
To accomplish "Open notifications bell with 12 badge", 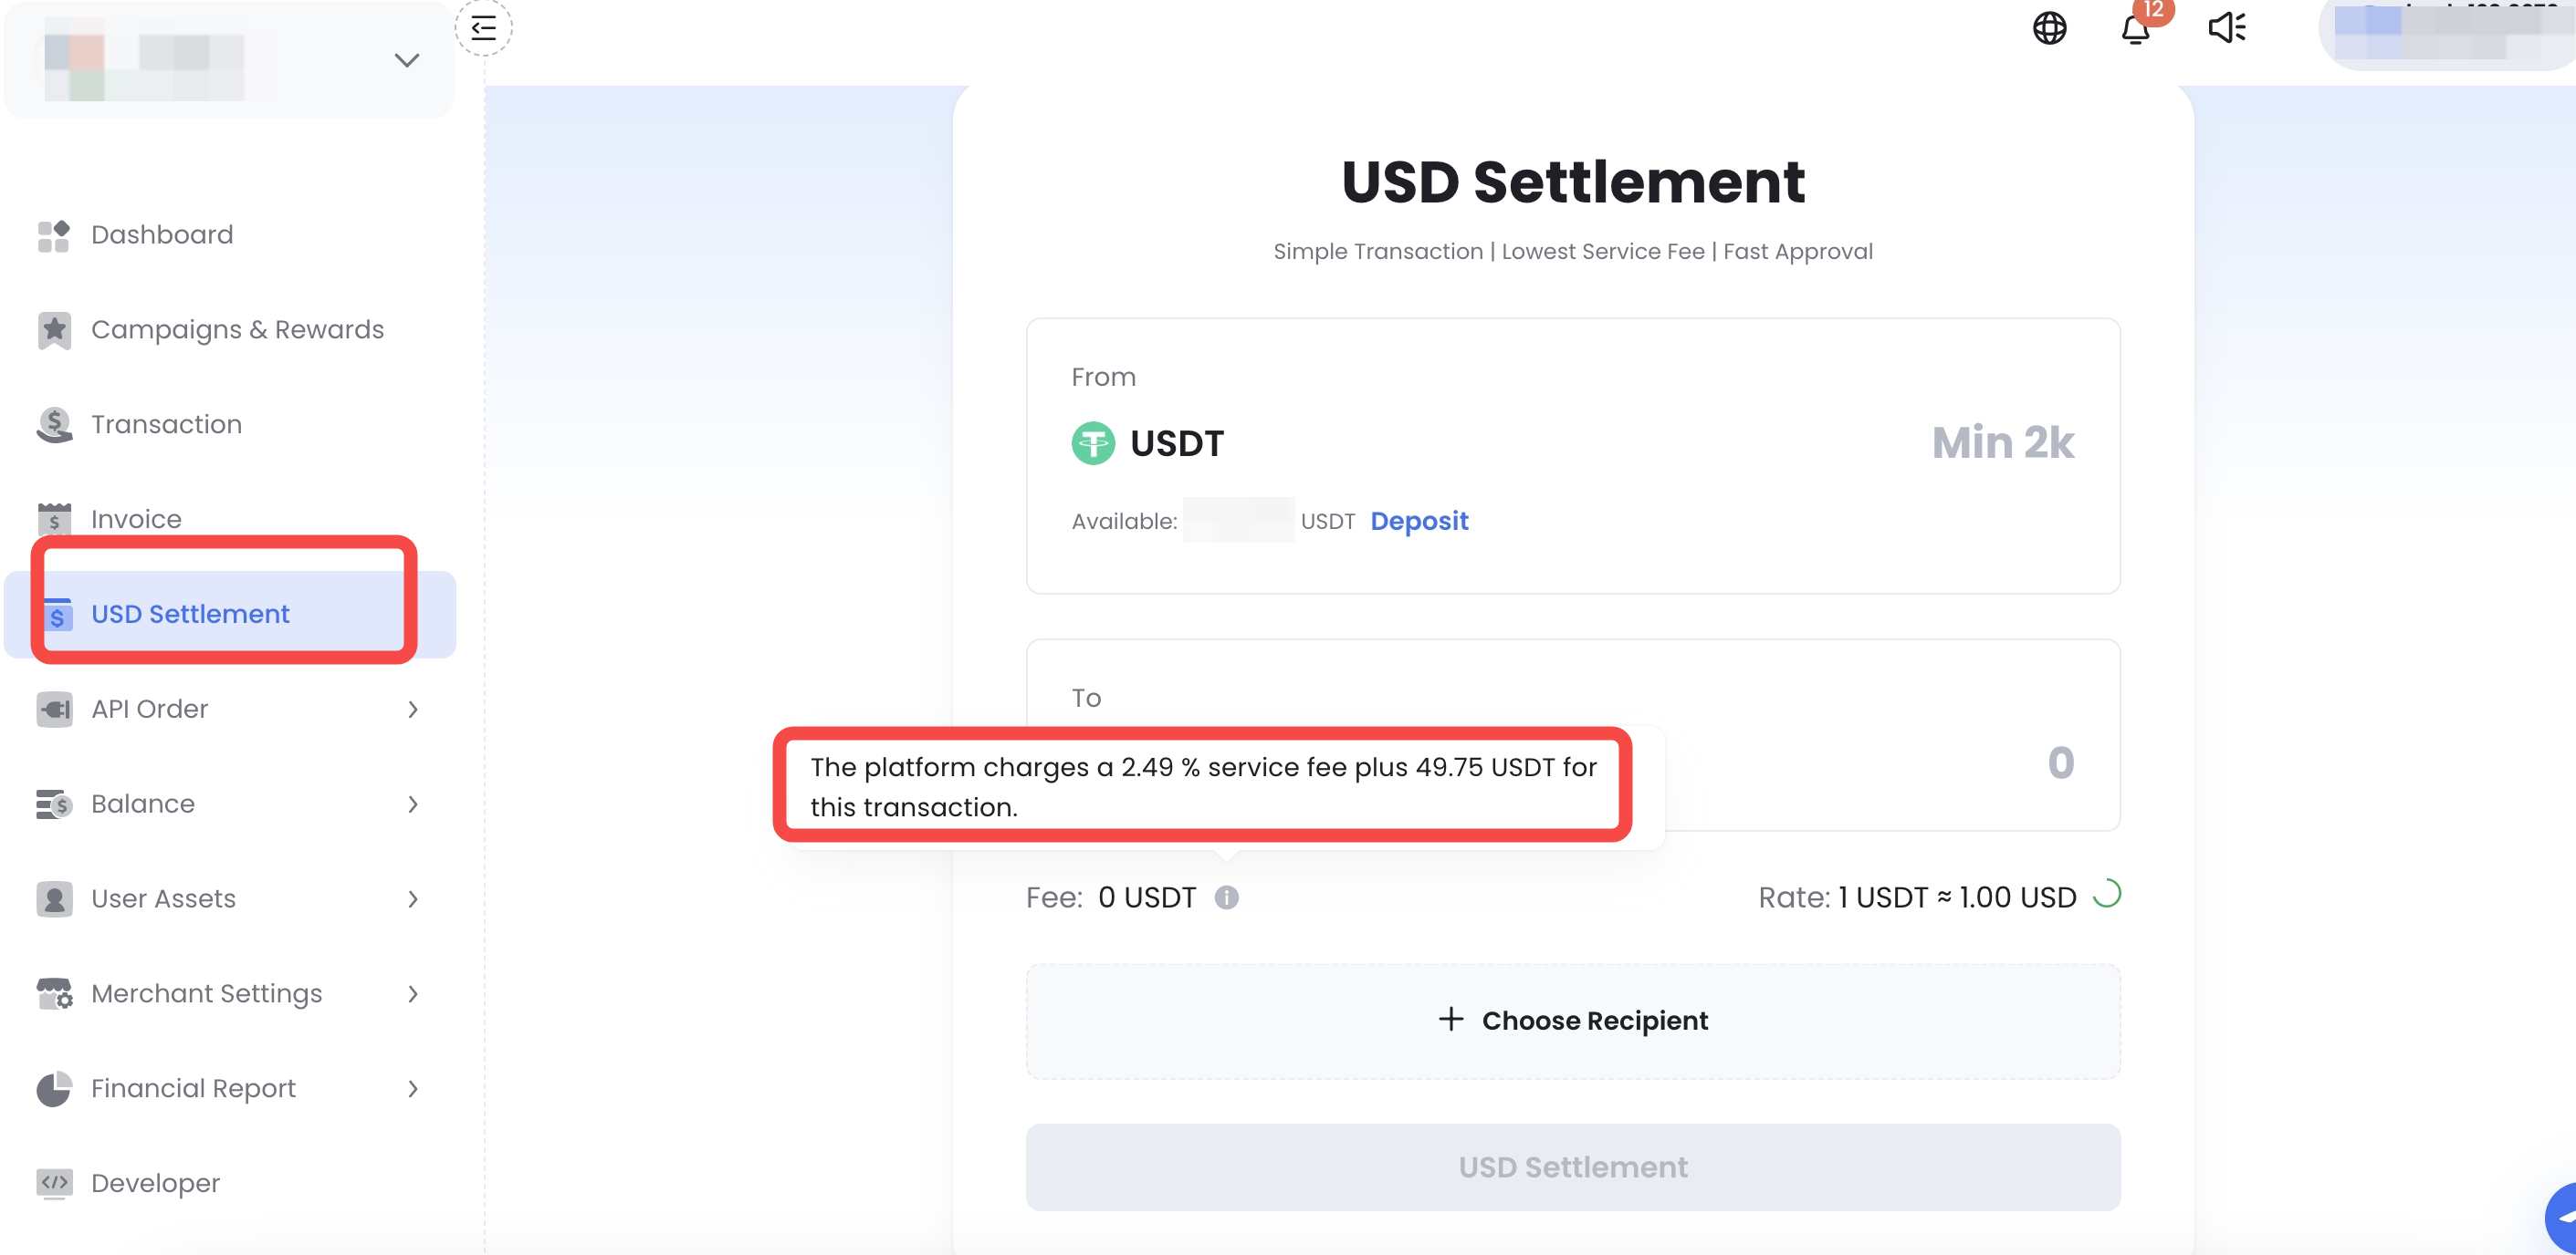I will click(x=2136, y=28).
